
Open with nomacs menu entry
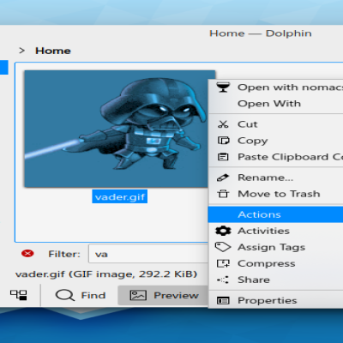tap(276, 87)
